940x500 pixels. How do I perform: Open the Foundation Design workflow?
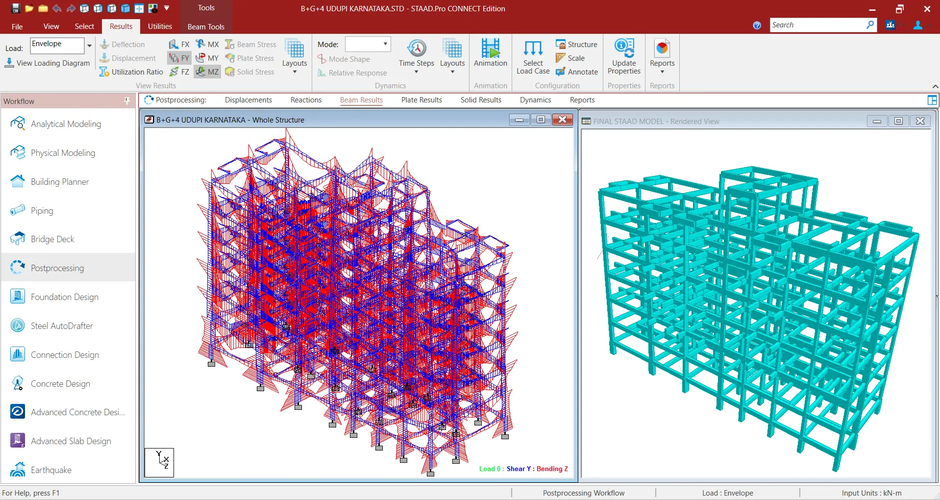(64, 297)
